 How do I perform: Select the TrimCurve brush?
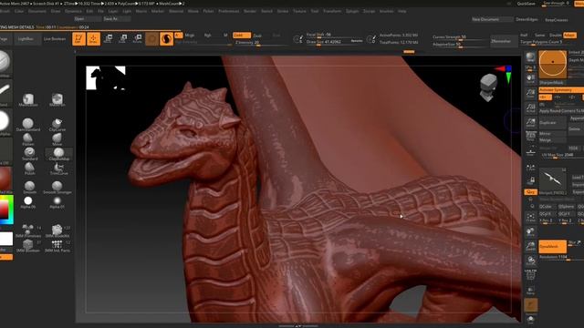58,169
